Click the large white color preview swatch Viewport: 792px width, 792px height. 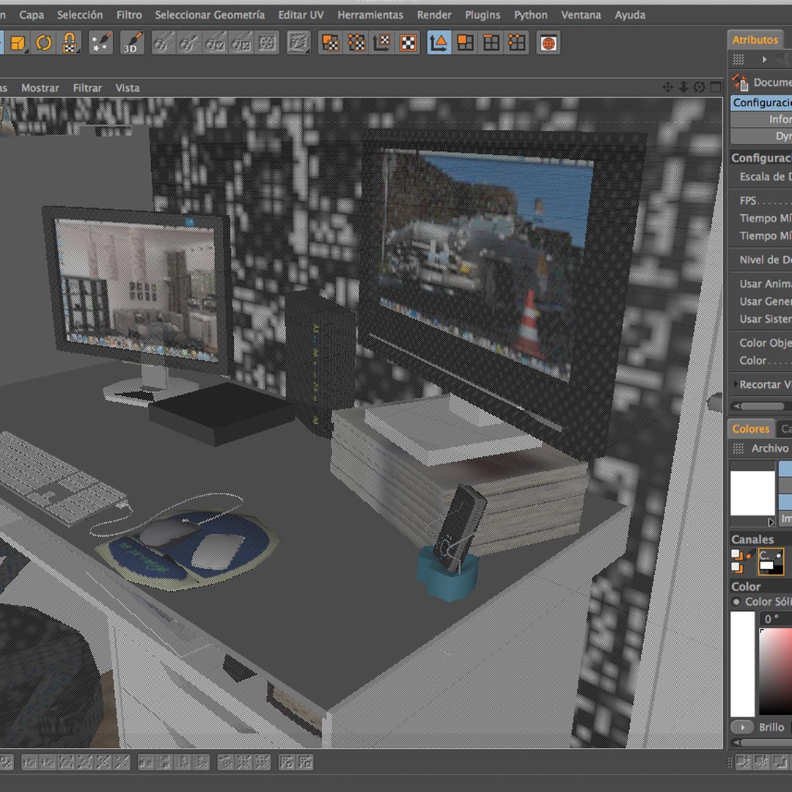(x=752, y=493)
